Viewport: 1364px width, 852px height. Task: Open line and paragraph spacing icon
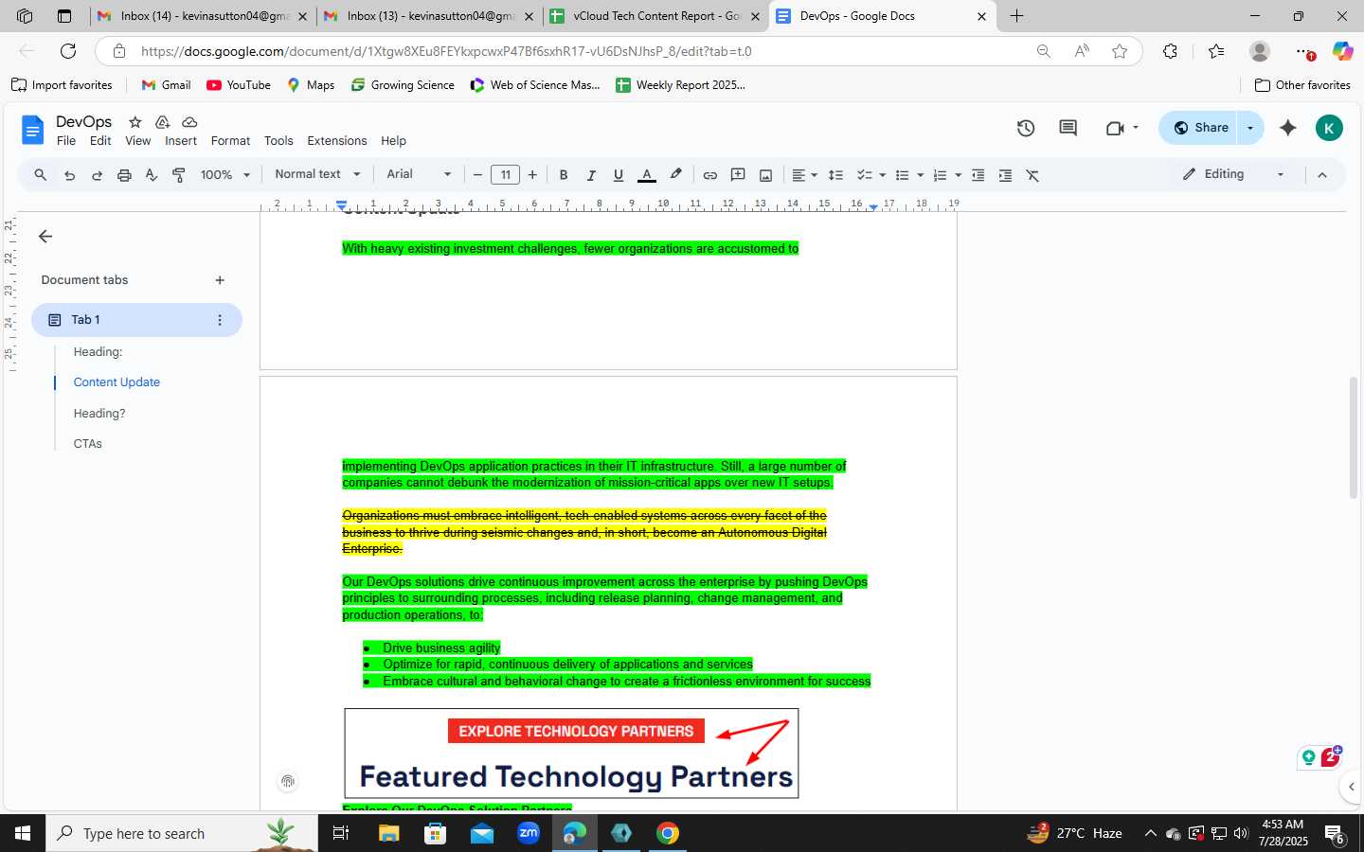tap(835, 175)
